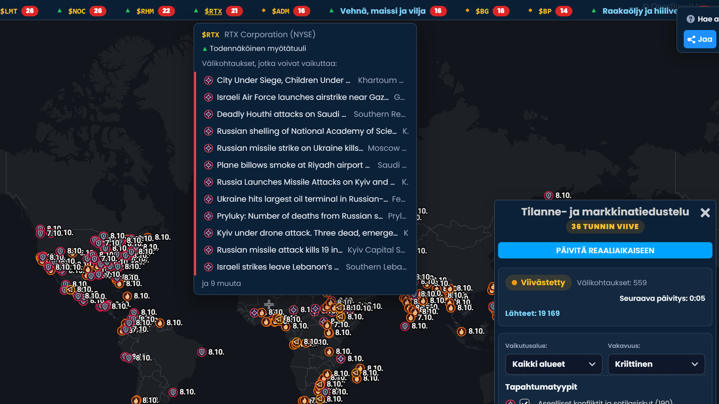Open Raakaöljy ja hiili ticker item
Image resolution: width=719 pixels, height=404 pixels.
click(x=635, y=11)
